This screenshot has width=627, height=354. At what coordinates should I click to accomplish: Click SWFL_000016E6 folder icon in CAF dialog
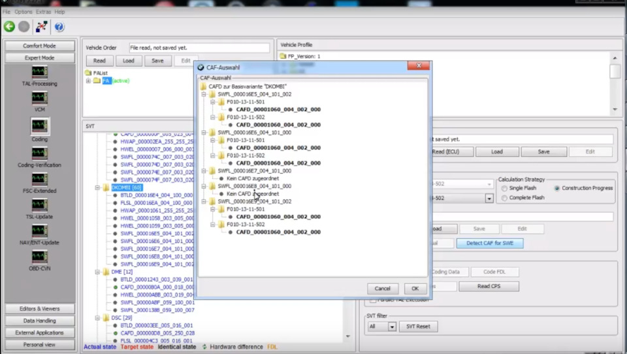212,133
